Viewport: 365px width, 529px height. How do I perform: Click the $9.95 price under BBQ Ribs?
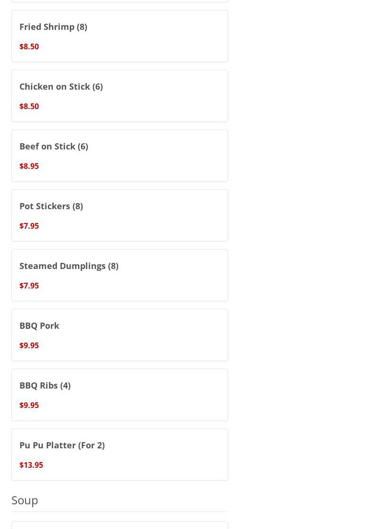[x=29, y=405]
